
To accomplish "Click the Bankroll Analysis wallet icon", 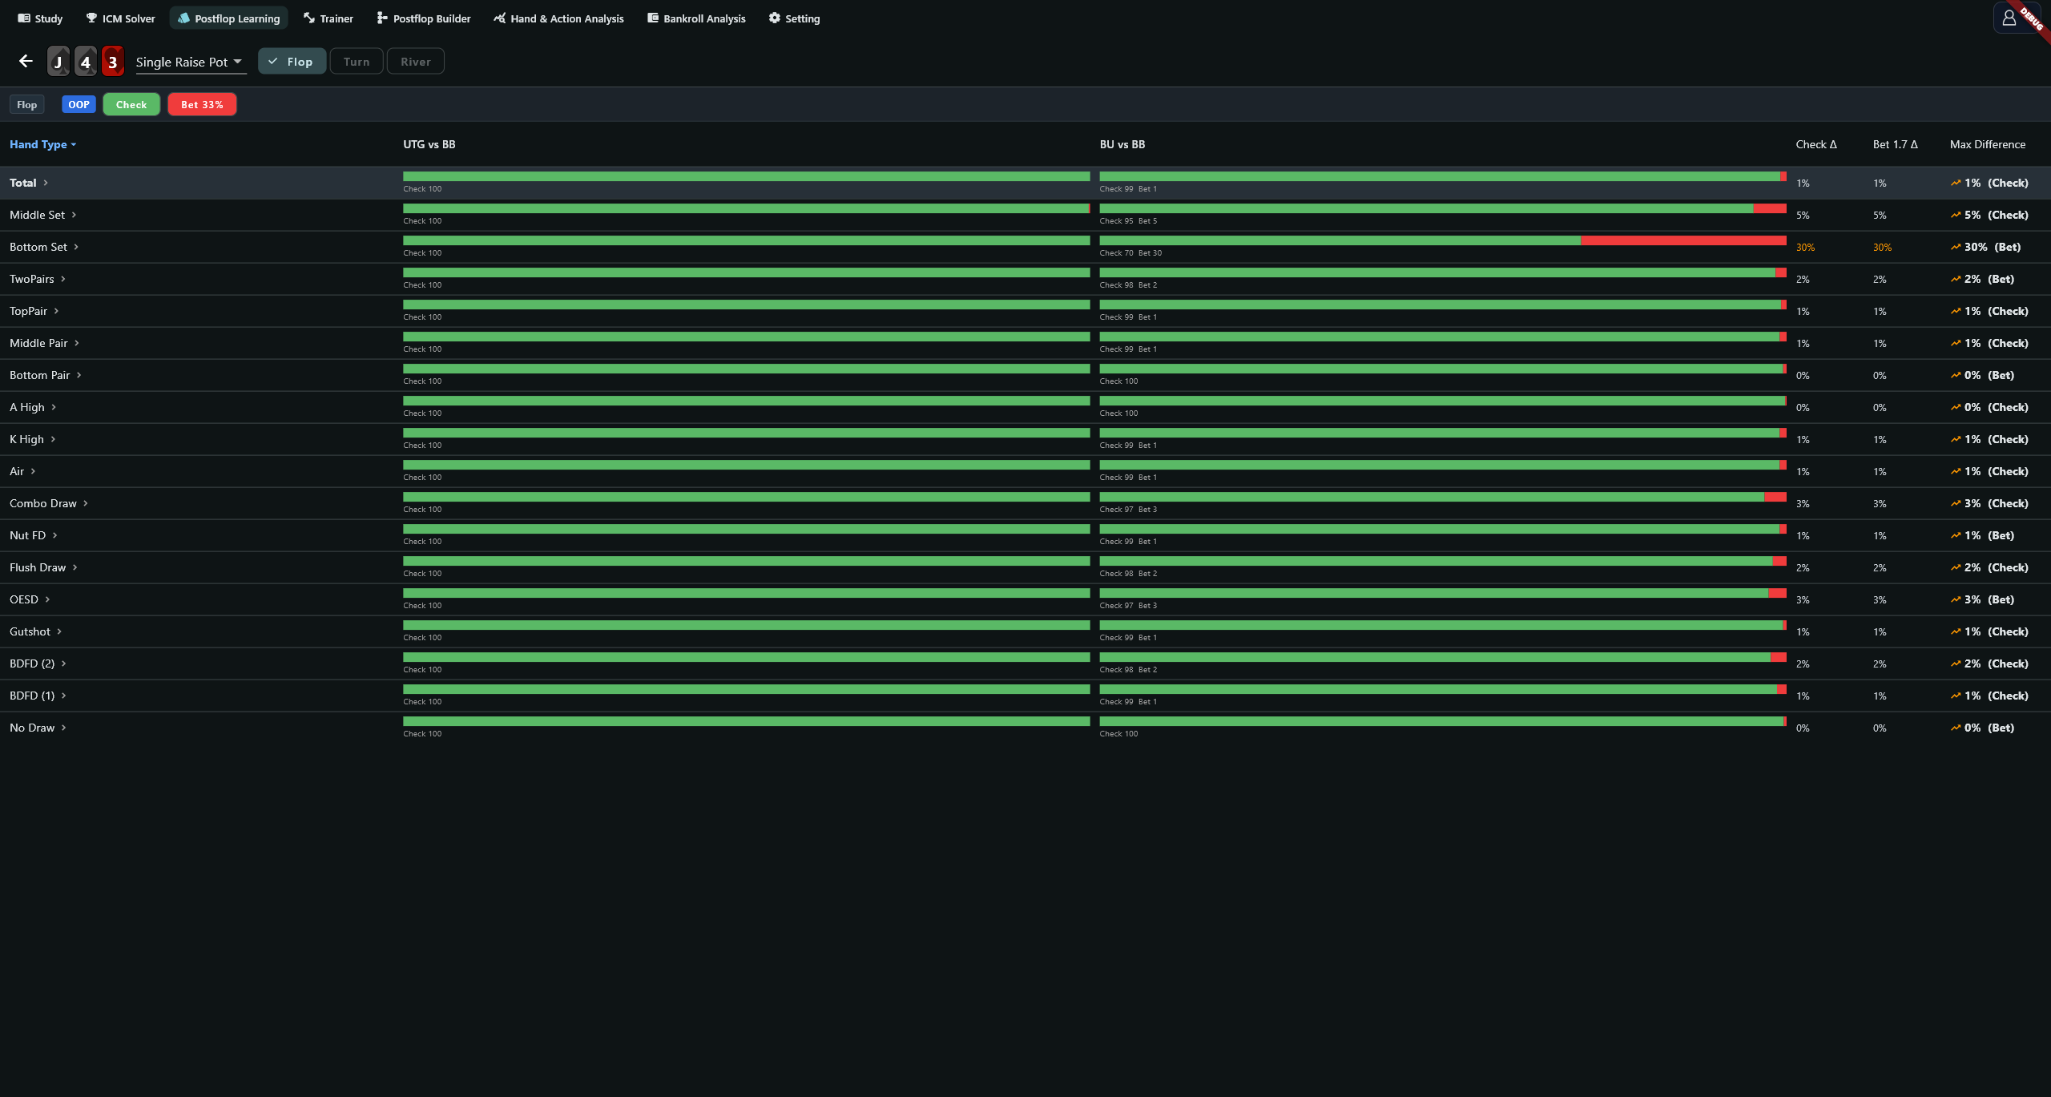I will [x=653, y=18].
